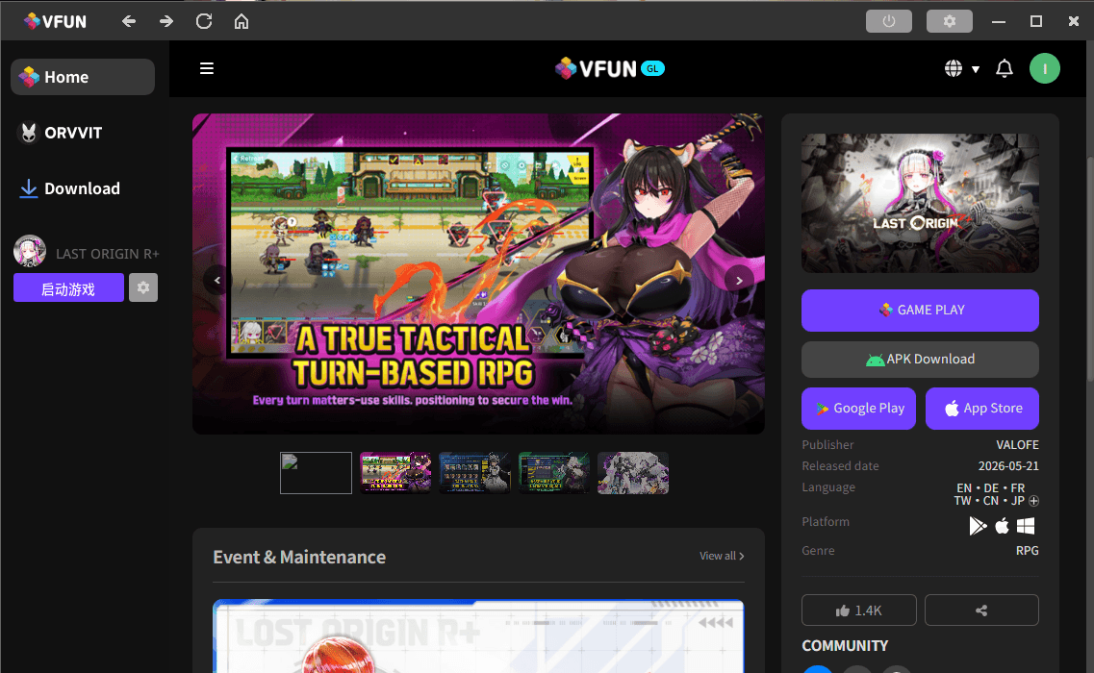The height and width of the screenshot is (673, 1094).
Task: Click the GAME PLAY button
Action: tap(920, 311)
